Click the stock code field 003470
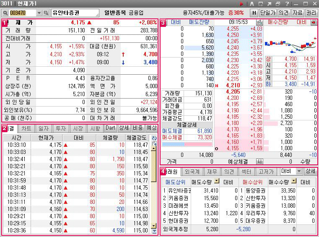 coord(22,13)
